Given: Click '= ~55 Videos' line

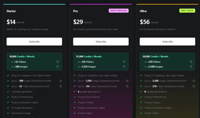Looking at the screenshot, I should coord(19,62).
